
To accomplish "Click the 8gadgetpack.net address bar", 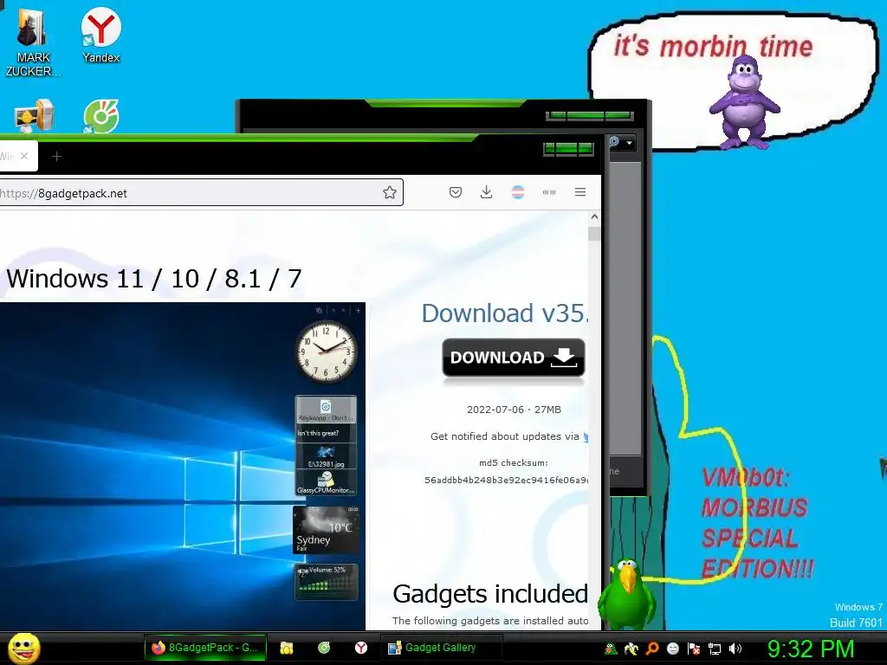I will (x=201, y=193).
